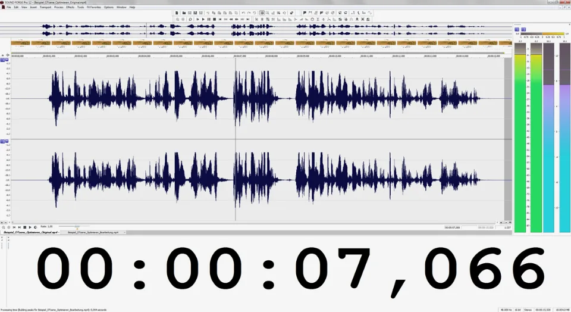Toggle the left channel button beside upper waveform
This screenshot has width=571, height=312.
click(x=4, y=60)
